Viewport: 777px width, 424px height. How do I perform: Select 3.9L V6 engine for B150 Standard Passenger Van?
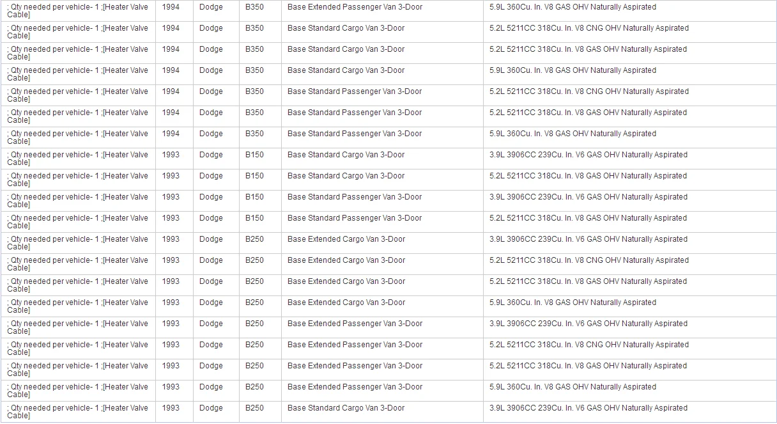click(589, 197)
